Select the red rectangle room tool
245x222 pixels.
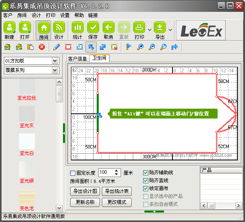[x=68, y=47]
